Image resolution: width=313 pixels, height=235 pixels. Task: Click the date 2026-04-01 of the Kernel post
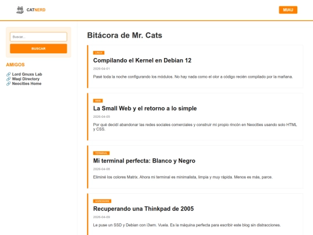point(101,68)
